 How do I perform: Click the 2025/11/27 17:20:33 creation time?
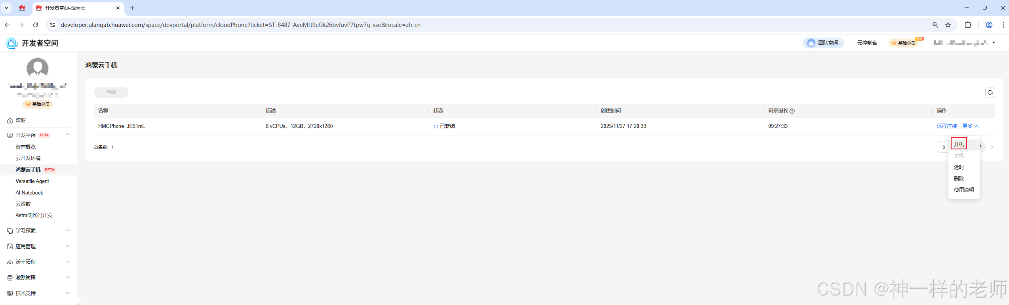[623, 126]
